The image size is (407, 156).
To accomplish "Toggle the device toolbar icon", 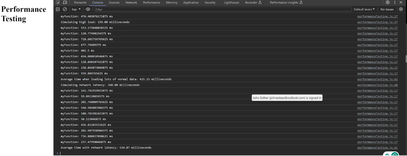I will tap(65, 3).
